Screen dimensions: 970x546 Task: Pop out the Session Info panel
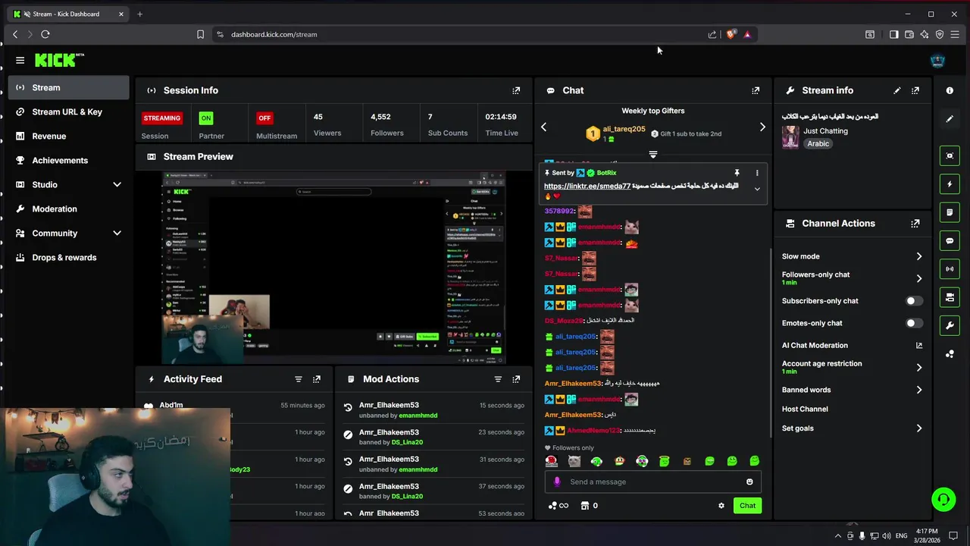[x=516, y=90]
